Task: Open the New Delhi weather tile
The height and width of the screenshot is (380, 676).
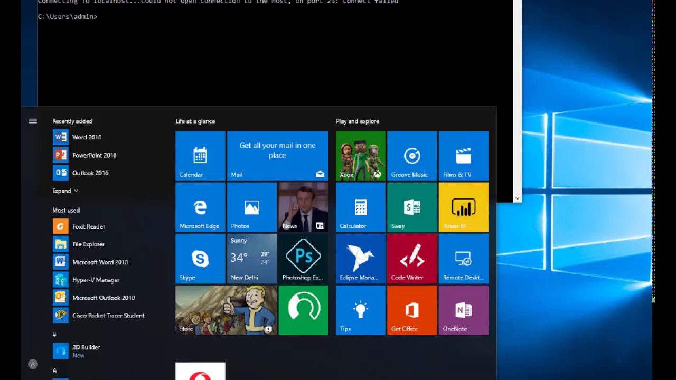Action: tap(251, 259)
